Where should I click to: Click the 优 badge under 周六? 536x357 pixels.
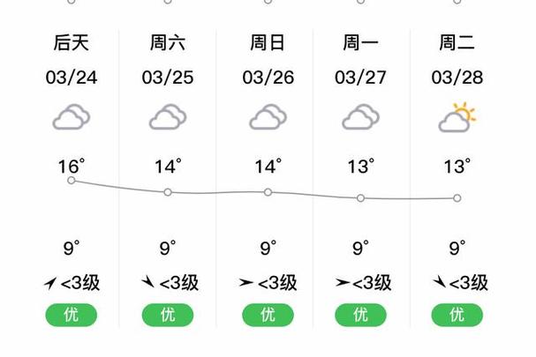168,315
